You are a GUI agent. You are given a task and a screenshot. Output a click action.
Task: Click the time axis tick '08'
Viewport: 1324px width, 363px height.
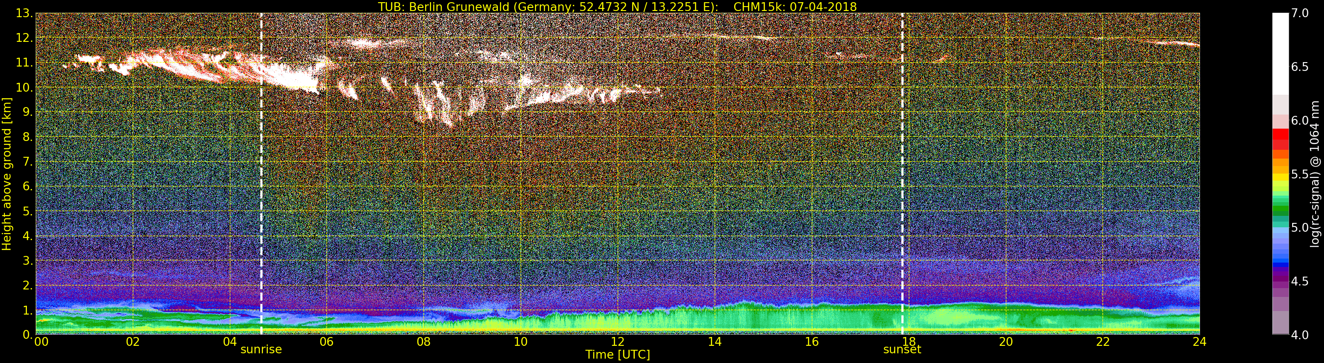(424, 342)
